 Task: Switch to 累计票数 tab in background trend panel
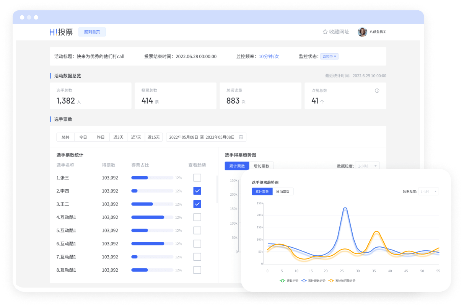tap(237, 166)
